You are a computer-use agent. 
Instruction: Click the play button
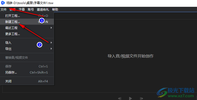pyautogui.click(x=131, y=98)
